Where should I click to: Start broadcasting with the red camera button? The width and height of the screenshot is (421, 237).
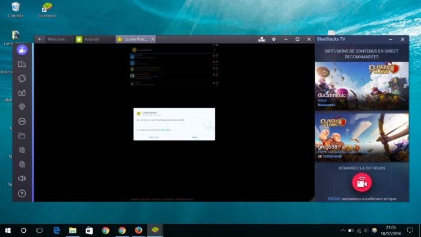[361, 182]
